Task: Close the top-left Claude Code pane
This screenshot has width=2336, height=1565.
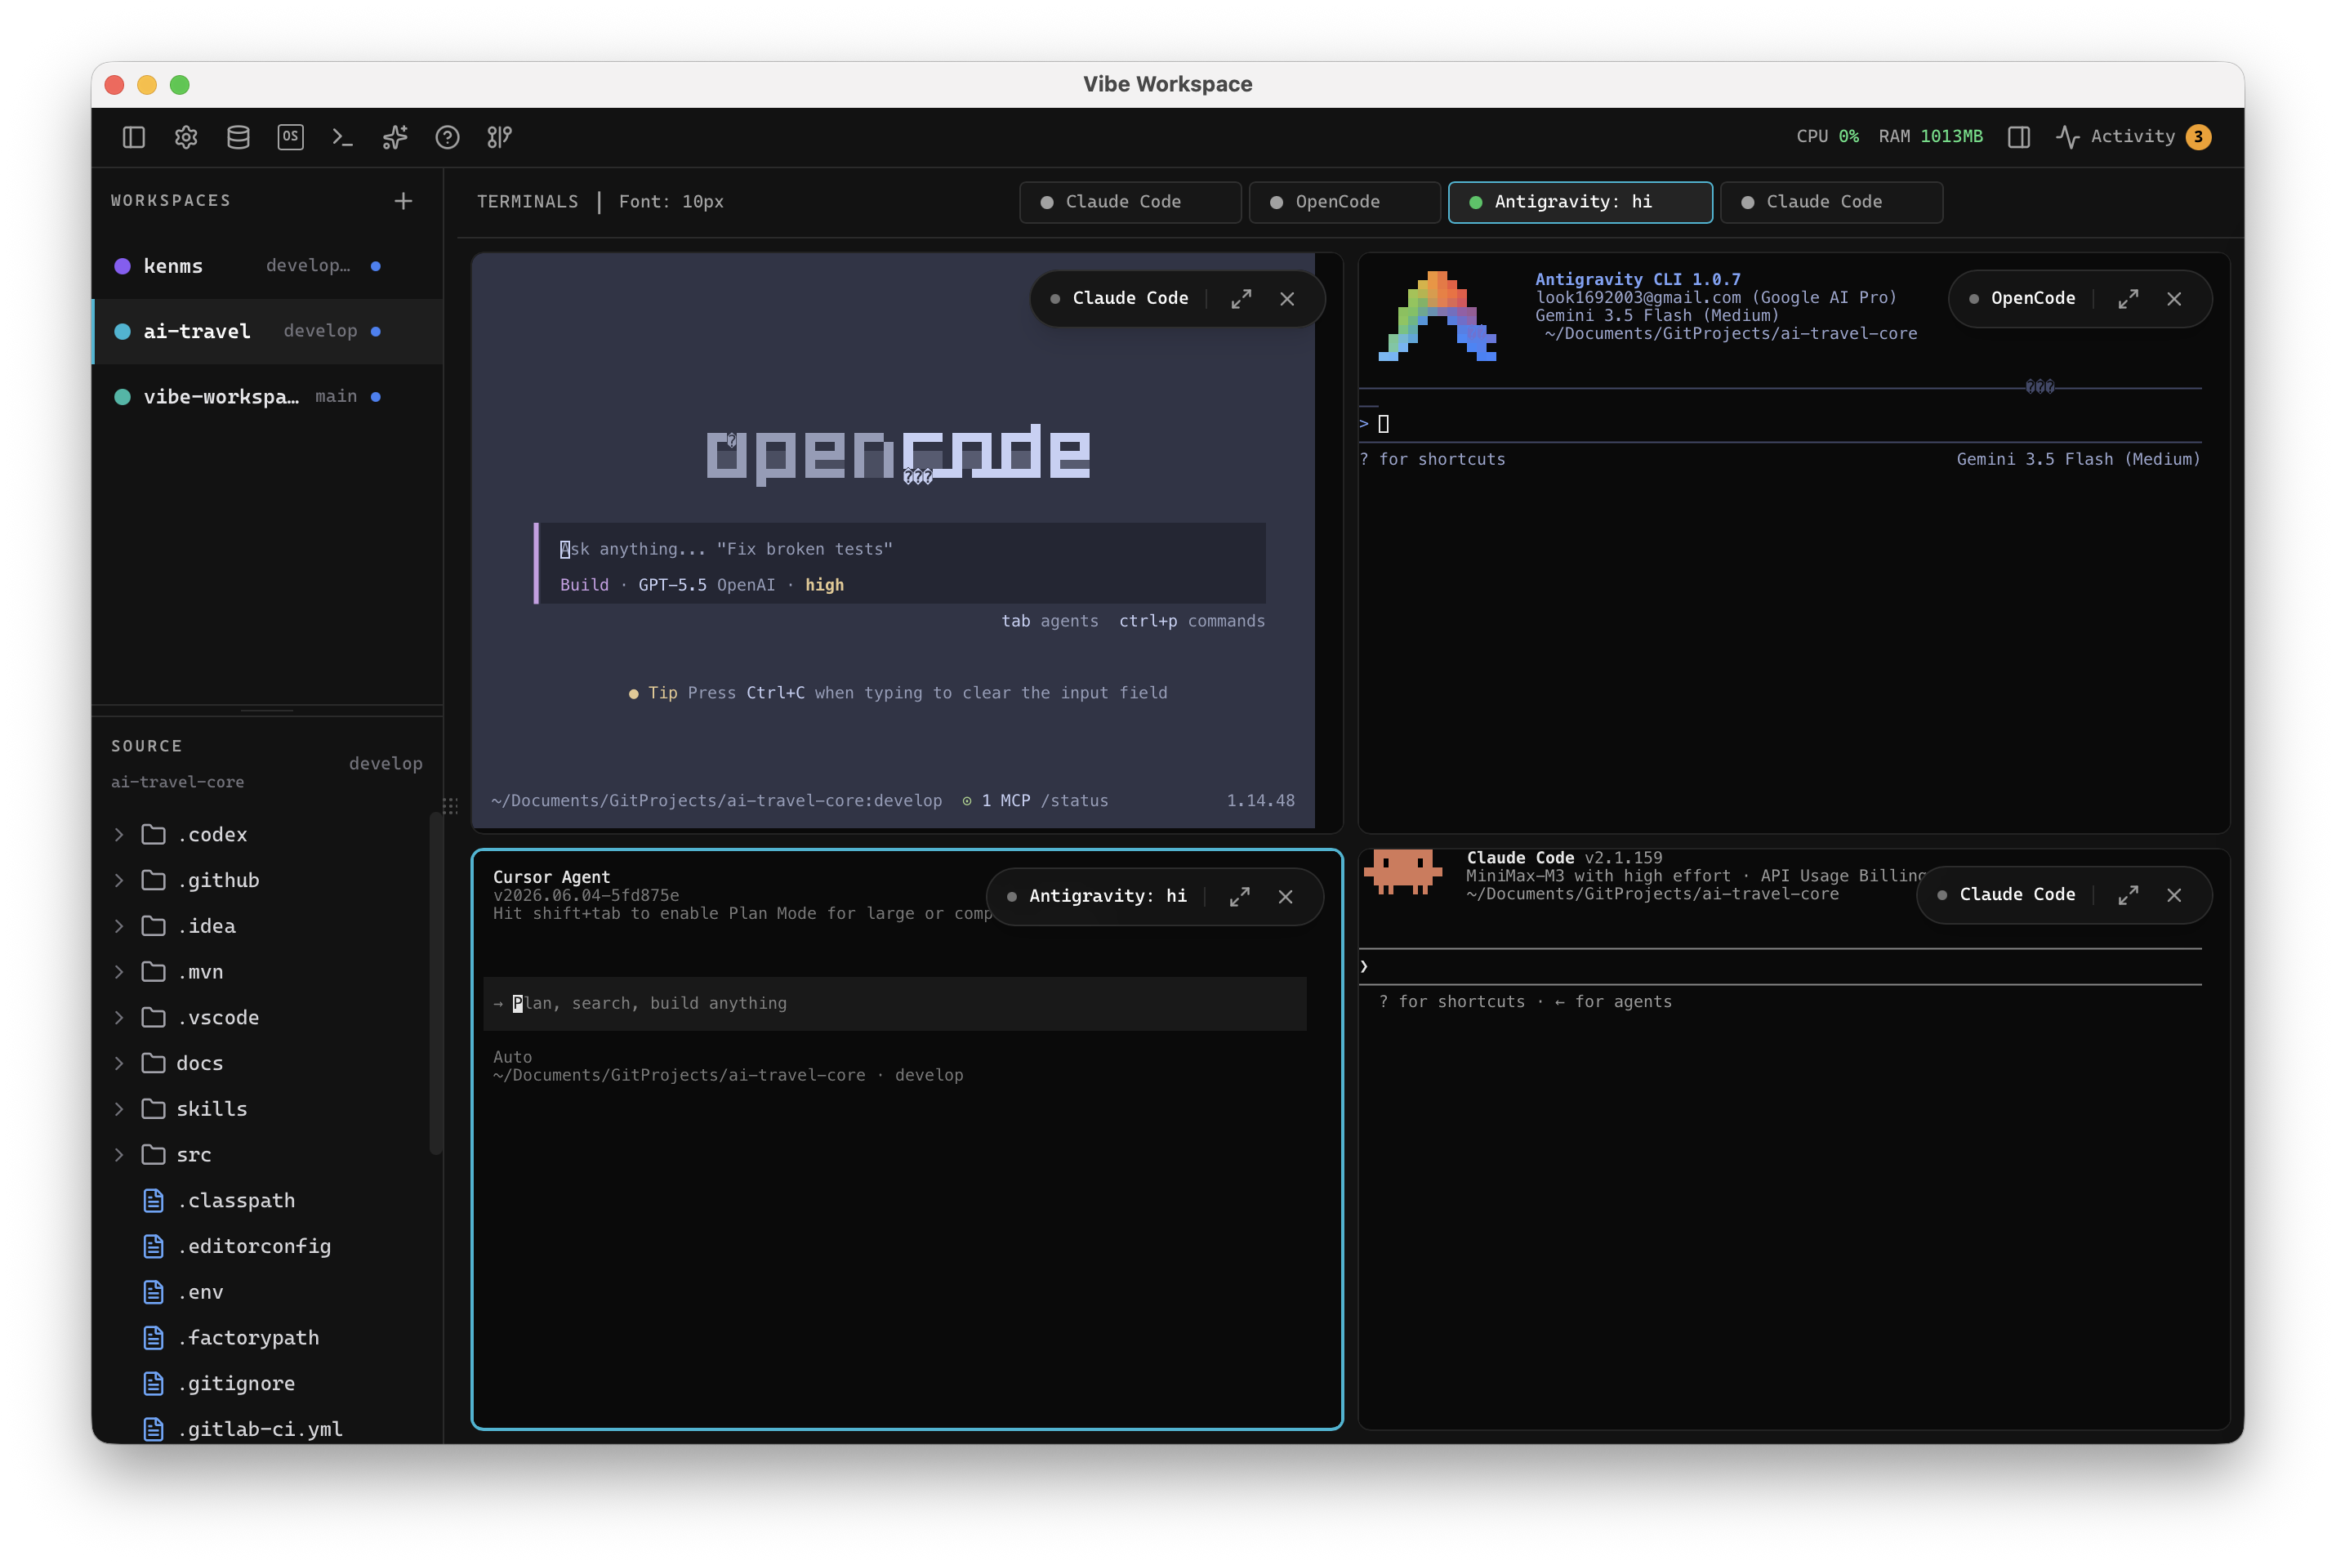Action: (x=1287, y=298)
